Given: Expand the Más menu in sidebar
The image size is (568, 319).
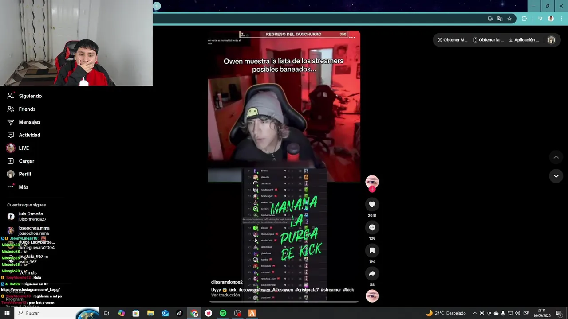Looking at the screenshot, I should tap(18, 187).
